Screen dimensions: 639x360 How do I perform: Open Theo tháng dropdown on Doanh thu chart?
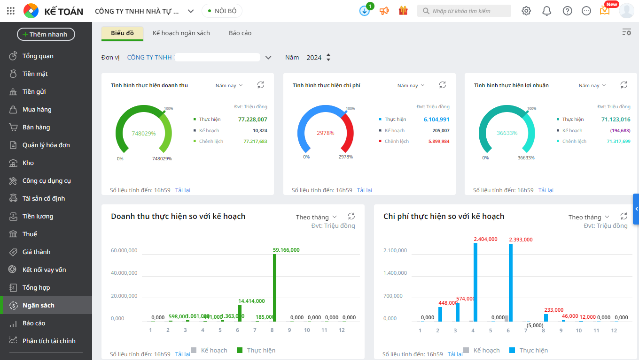pos(317,217)
